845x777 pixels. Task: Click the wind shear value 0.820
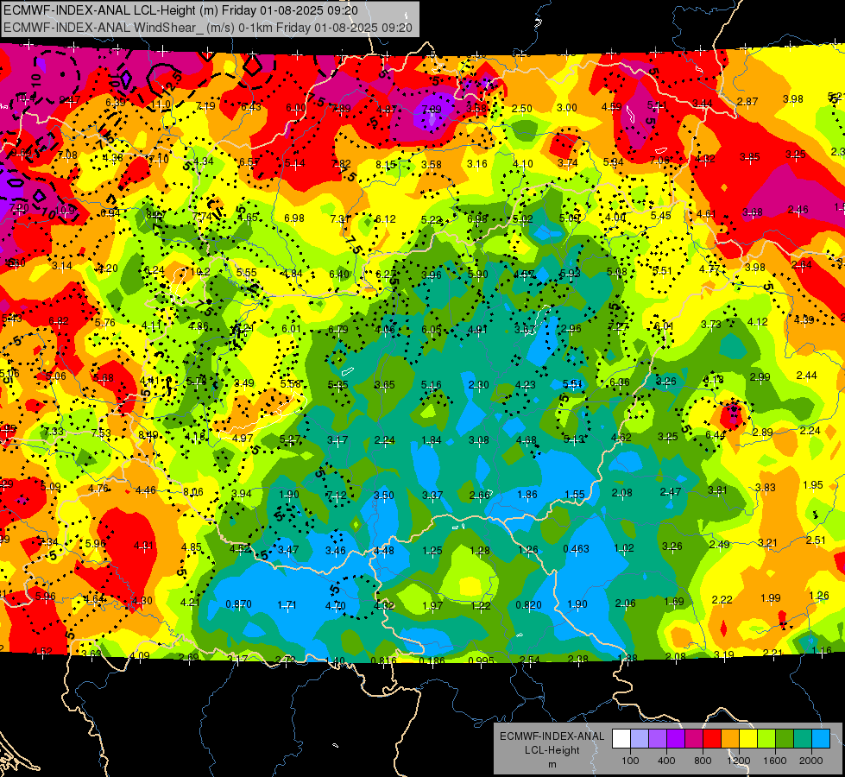[528, 605]
